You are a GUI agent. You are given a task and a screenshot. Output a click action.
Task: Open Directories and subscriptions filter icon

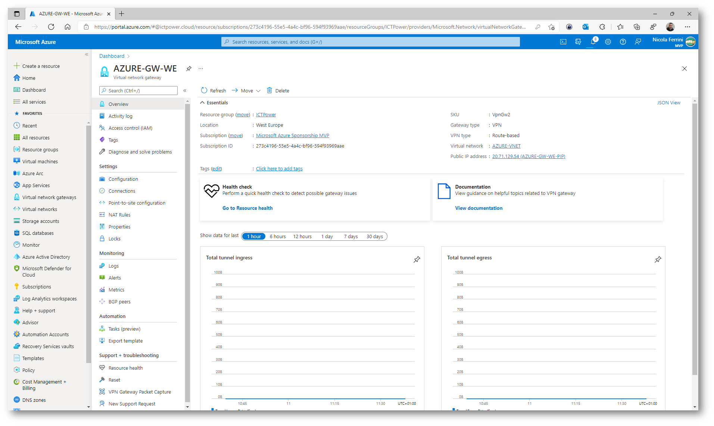(578, 42)
